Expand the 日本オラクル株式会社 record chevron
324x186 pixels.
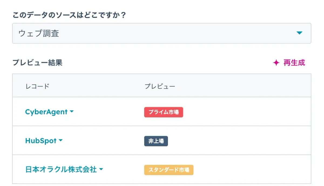pos(101,170)
